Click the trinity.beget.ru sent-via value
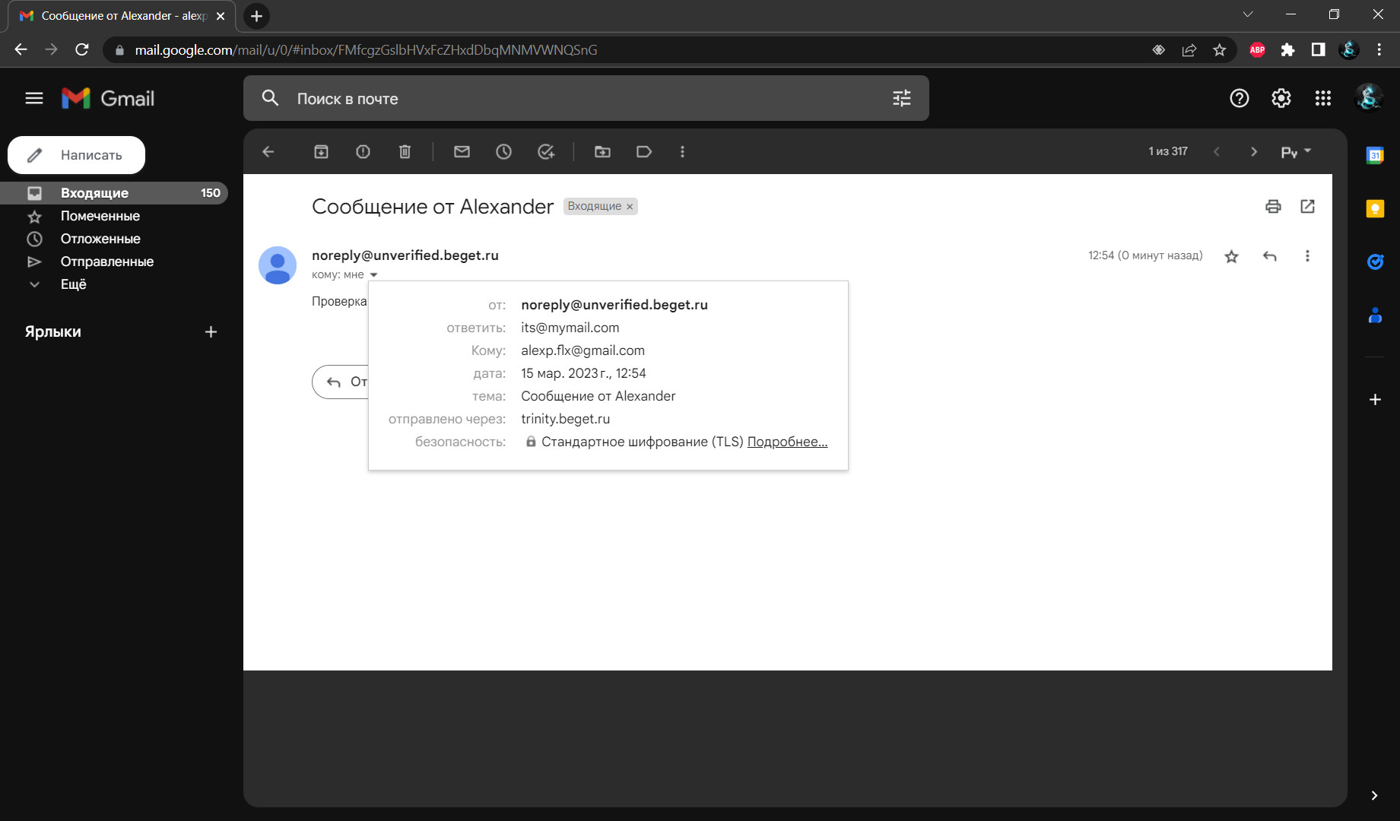This screenshot has height=821, width=1400. pyautogui.click(x=565, y=419)
